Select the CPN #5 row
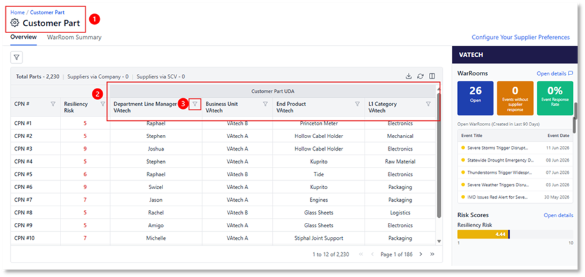Screen dimensions: 585x277 tap(224, 174)
